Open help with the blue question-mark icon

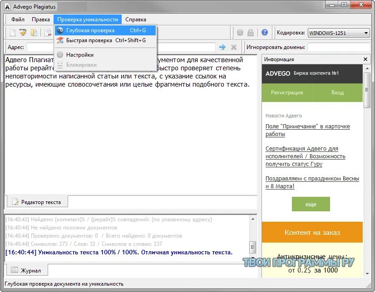point(265,32)
